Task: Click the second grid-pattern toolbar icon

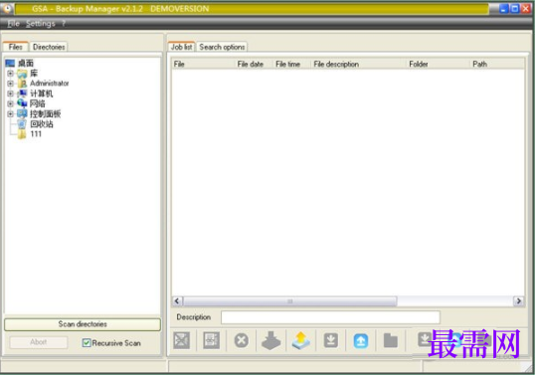Action: pos(211,340)
